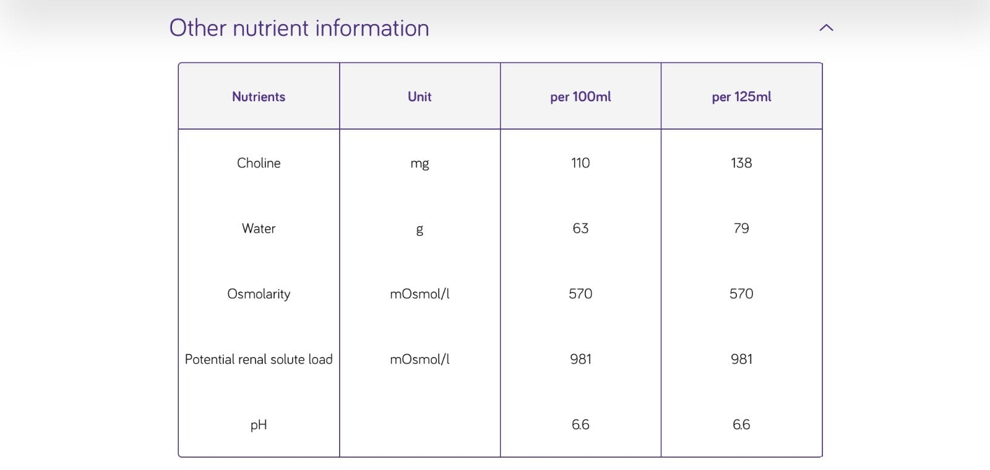Screen dimensions: 990x470
Task: Click the Other nutrient information heading
Action: (x=299, y=28)
